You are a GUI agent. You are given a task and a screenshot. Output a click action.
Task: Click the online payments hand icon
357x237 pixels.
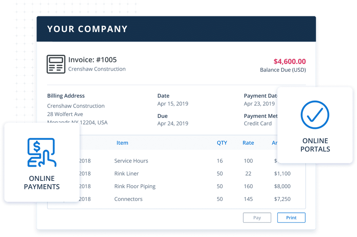42,153
